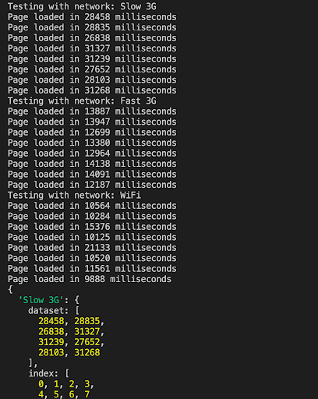The image size is (318, 399).
Task: Click the opening curly brace of output object
Action: [10, 290]
